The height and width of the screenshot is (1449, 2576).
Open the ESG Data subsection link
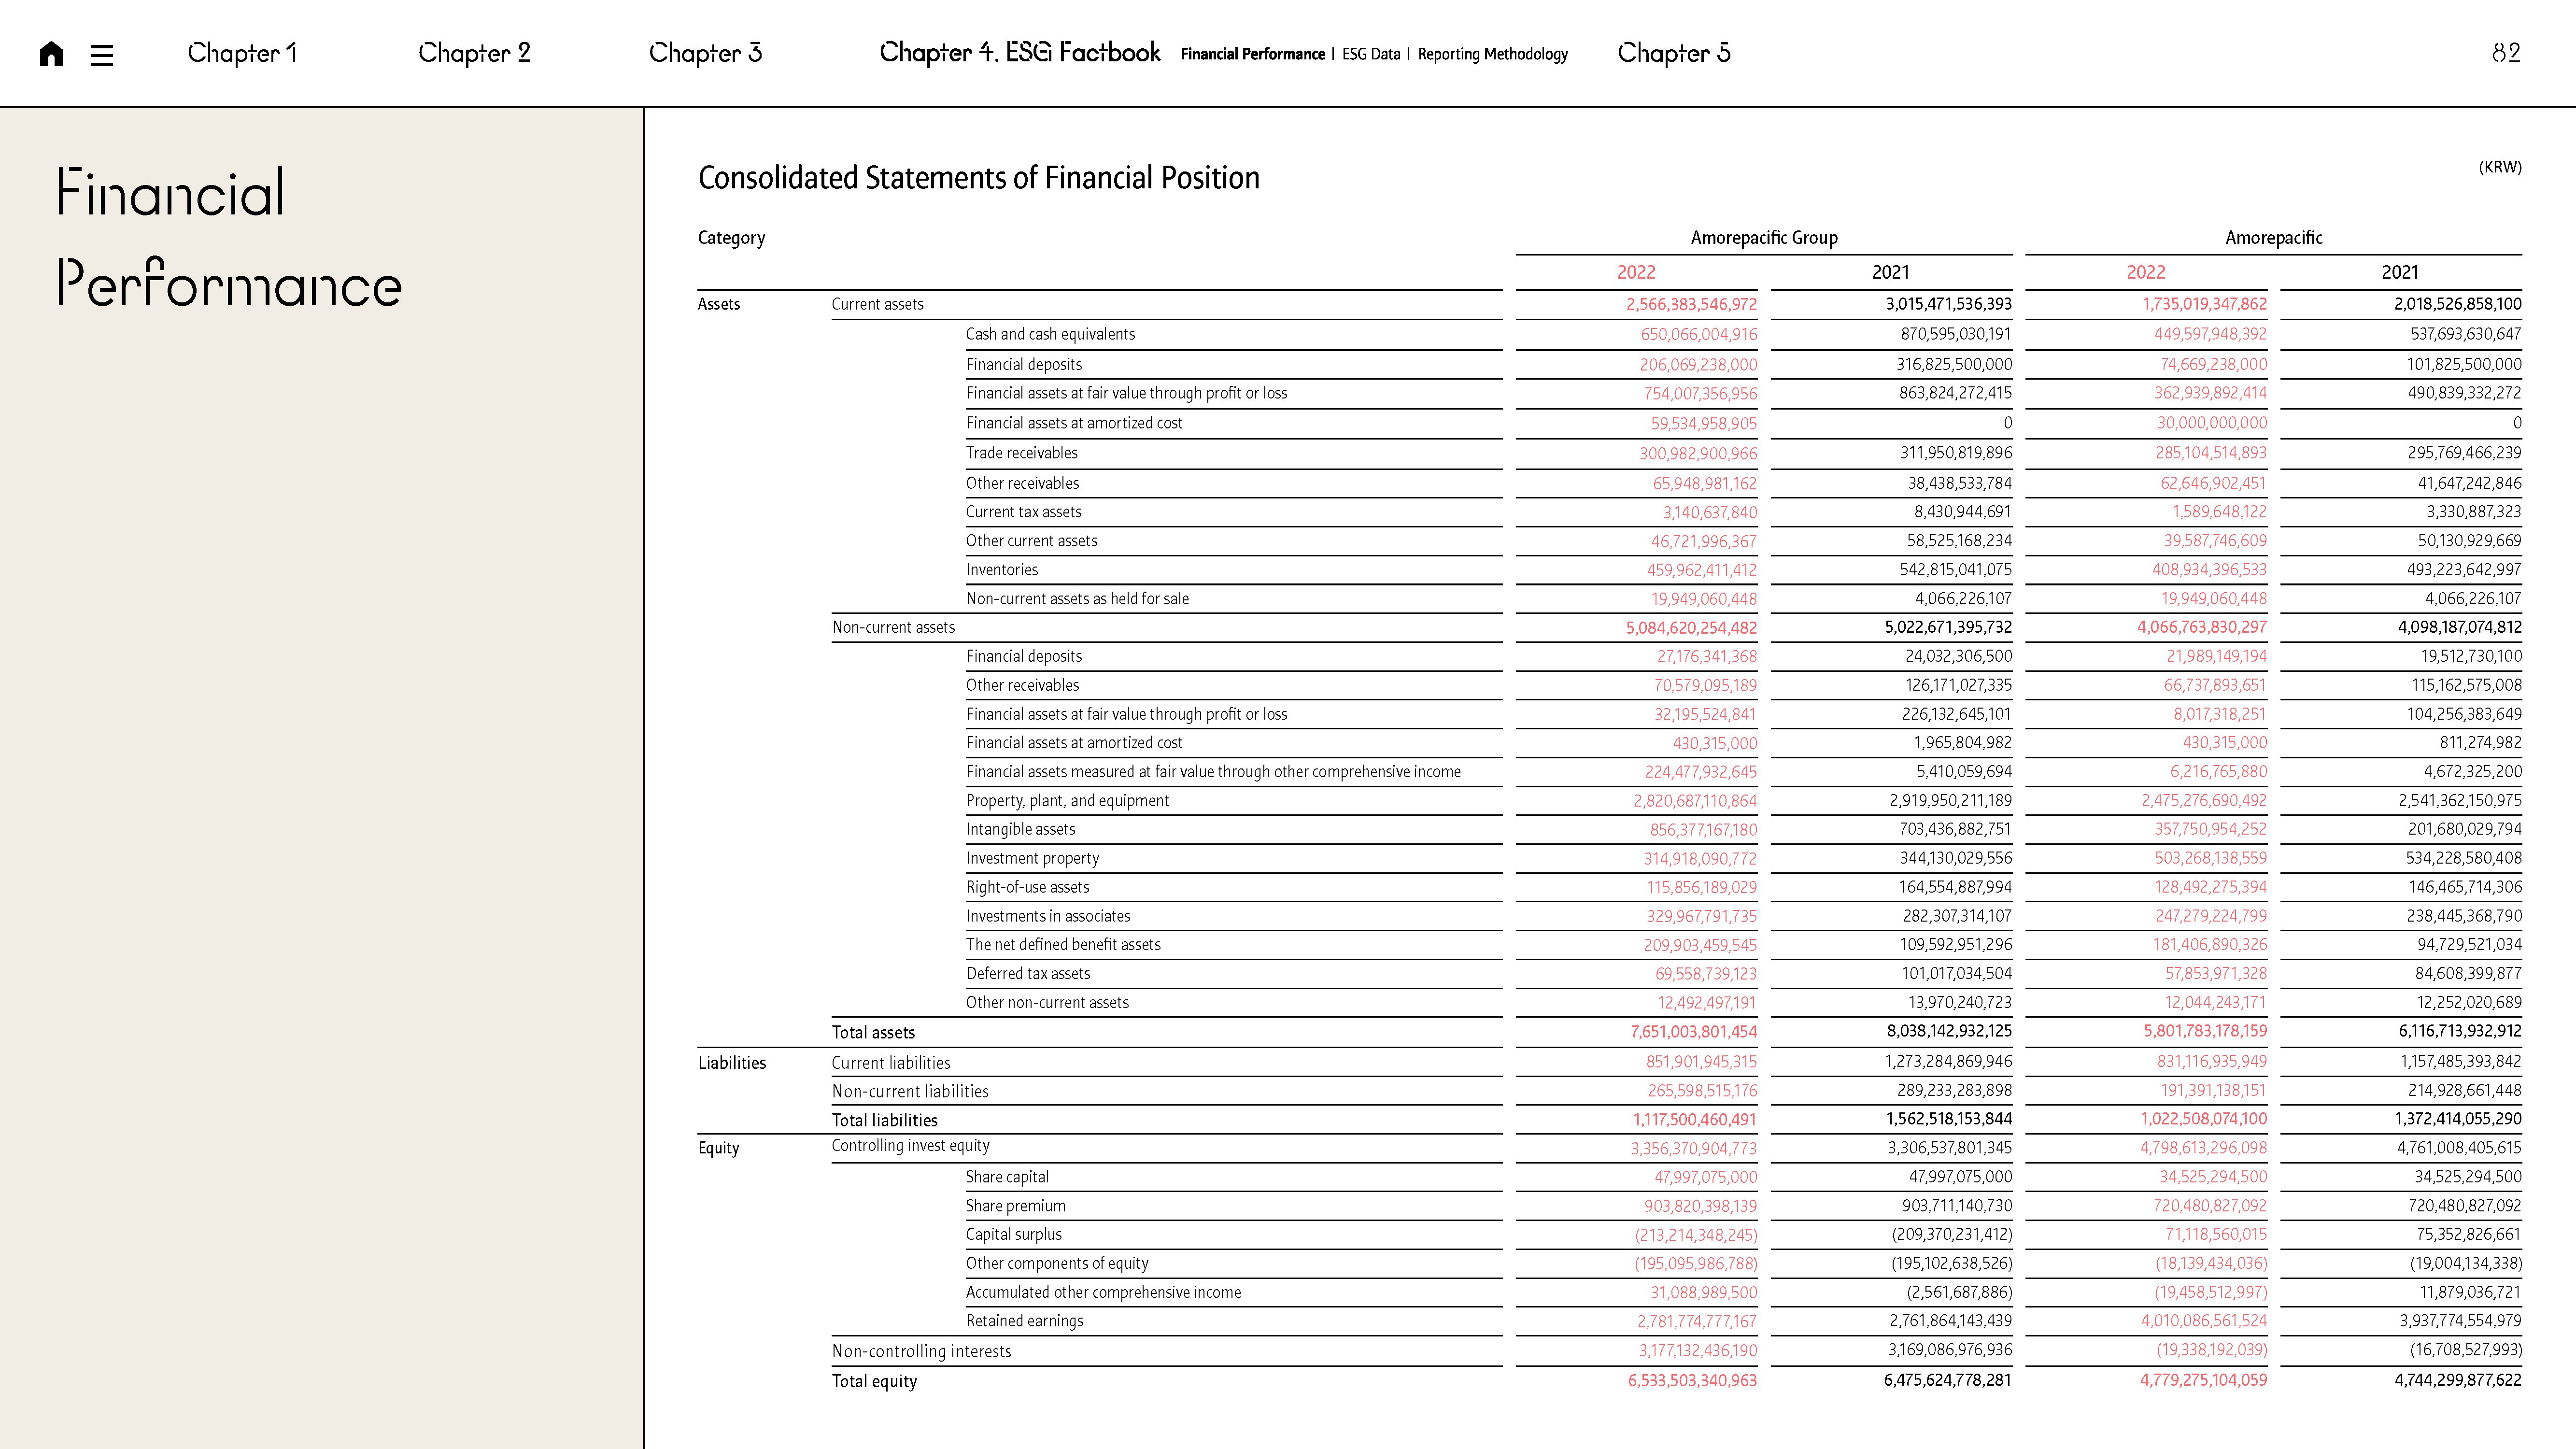1370,54
